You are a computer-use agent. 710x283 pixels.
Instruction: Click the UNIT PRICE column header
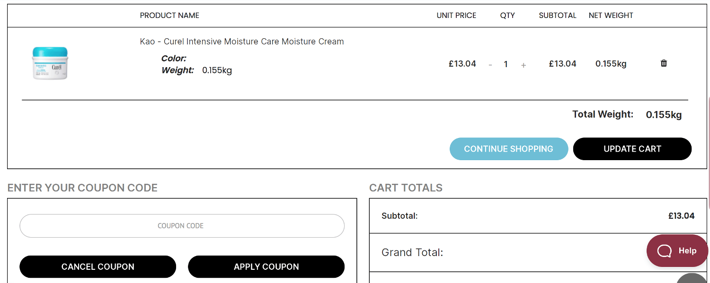pyautogui.click(x=456, y=15)
